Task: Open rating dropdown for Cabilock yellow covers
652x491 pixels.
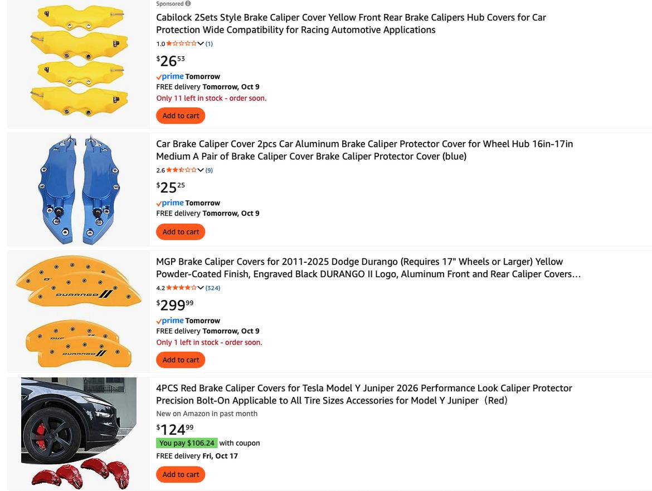Action: pos(201,43)
